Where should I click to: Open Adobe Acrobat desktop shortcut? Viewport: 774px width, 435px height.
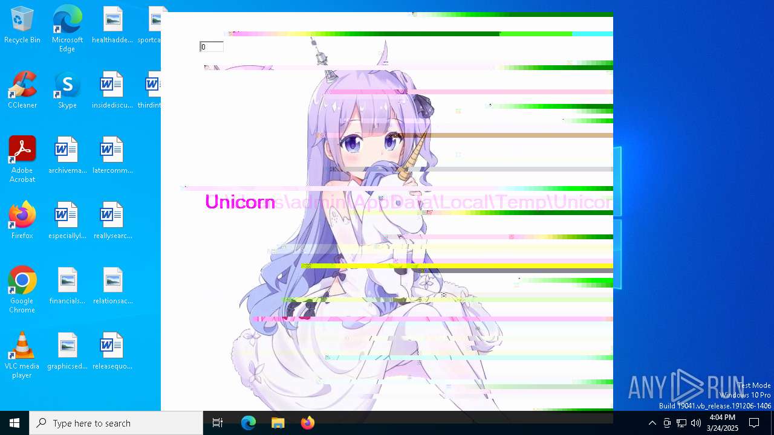tap(22, 159)
